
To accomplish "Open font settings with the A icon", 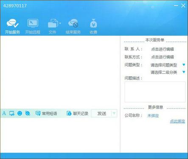I will (x=4, y=113).
